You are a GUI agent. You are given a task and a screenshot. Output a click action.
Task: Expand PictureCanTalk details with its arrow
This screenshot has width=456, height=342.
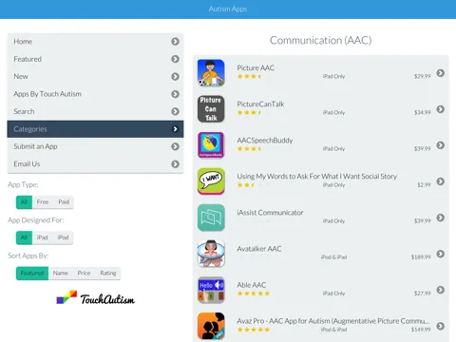tap(441, 109)
